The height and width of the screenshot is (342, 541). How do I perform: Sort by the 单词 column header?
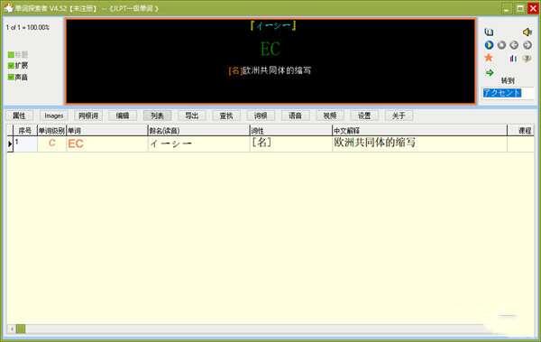pos(107,131)
